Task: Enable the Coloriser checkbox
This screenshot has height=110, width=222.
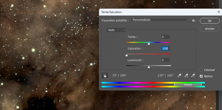Action: tap(201, 70)
